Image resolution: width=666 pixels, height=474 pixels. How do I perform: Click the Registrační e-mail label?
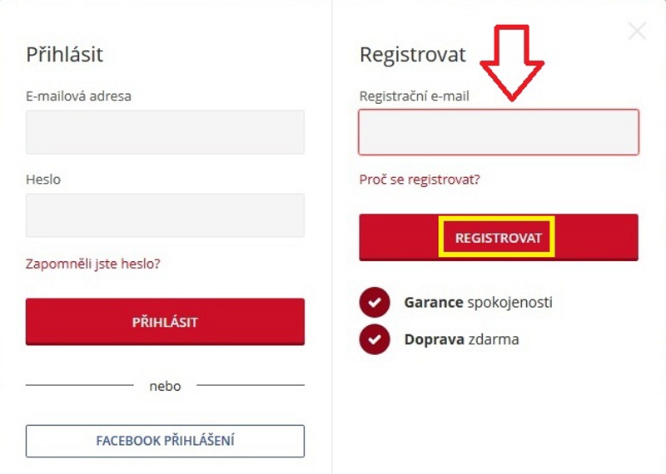coord(414,96)
